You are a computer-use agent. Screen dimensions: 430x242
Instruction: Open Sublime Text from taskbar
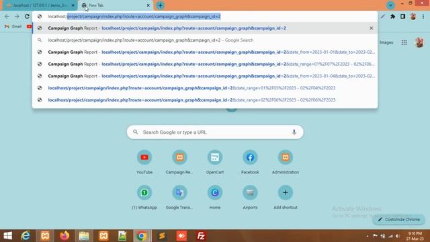pos(162,236)
